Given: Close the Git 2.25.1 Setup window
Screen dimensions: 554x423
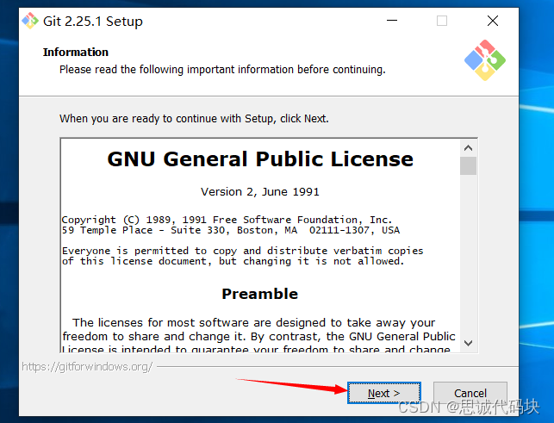Looking at the screenshot, I should click(x=493, y=21).
